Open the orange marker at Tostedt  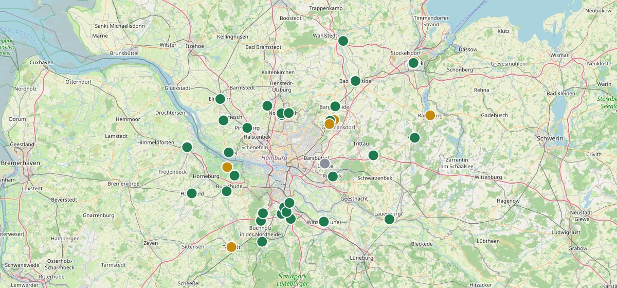(x=231, y=247)
